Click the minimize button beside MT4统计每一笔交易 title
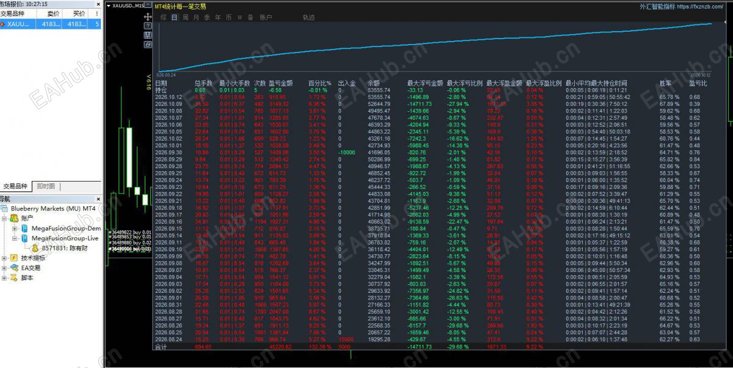The width and height of the screenshot is (733, 368). pyautogui.click(x=148, y=6)
